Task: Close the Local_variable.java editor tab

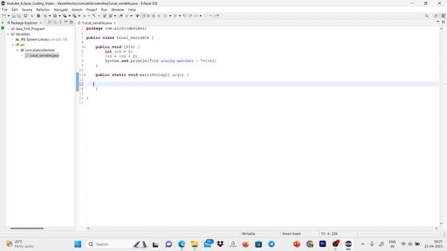Action: 115,23
